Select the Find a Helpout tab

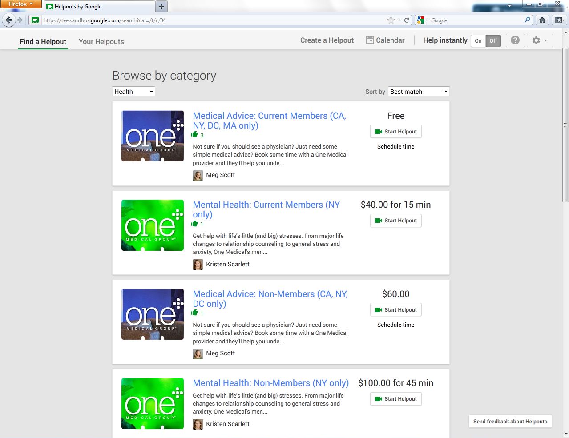pos(43,41)
